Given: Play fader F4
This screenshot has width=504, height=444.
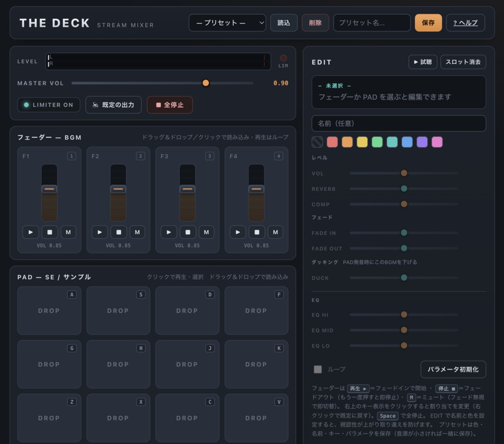Looking at the screenshot, I should (238, 232).
